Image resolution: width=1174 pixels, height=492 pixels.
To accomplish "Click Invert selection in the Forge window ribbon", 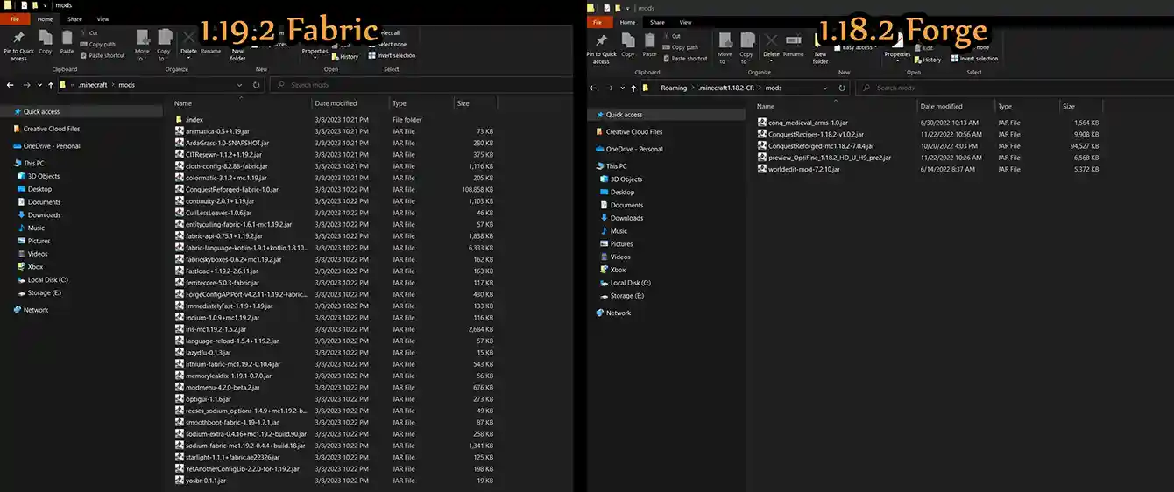I will (x=974, y=59).
